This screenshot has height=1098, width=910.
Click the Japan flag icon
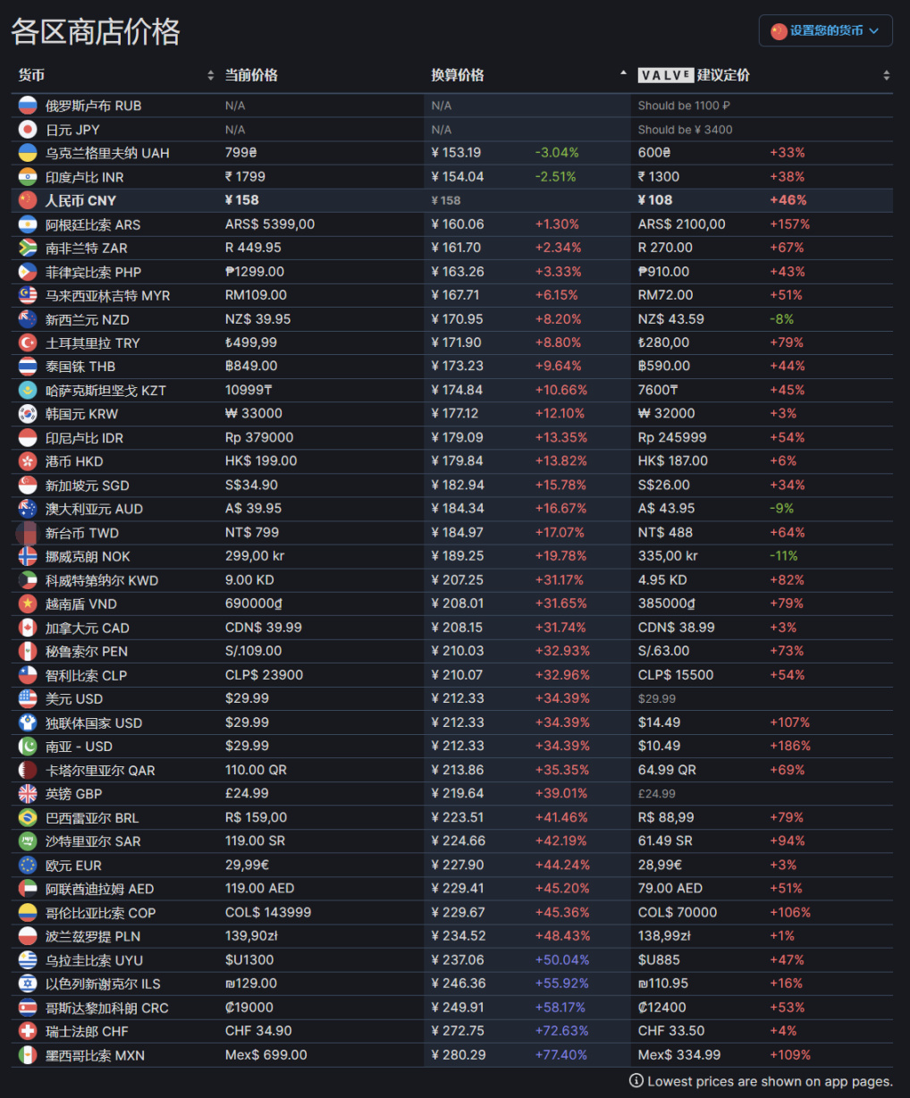click(x=28, y=130)
